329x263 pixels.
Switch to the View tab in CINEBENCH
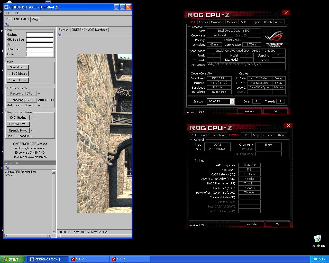[35, 20]
